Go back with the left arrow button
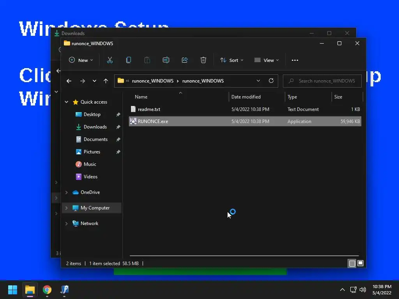Screen dimensions: 399x299 (69, 81)
